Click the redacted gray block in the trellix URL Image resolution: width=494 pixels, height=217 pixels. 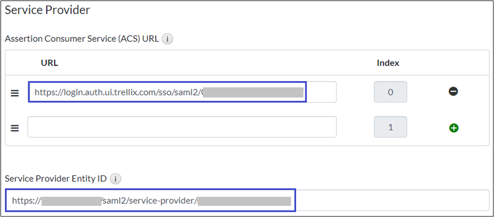point(253,92)
